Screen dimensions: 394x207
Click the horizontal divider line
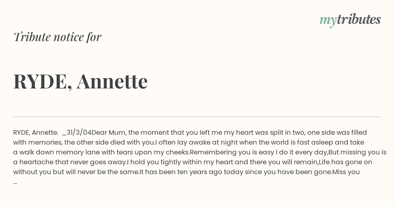click(x=197, y=117)
